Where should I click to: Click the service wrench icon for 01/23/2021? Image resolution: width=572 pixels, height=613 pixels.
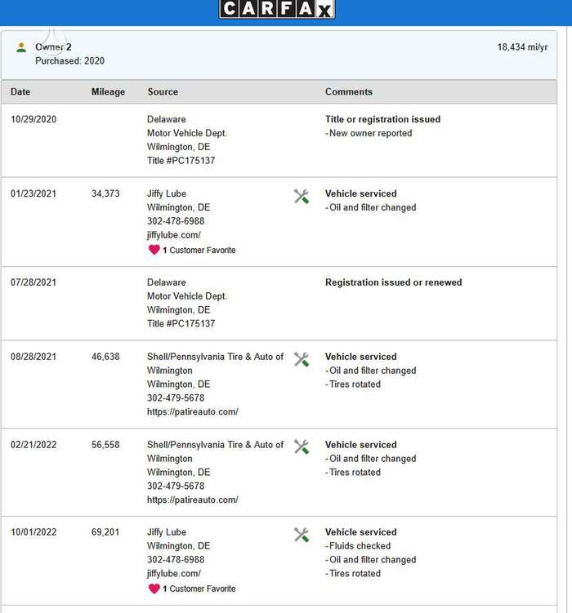pos(302,197)
